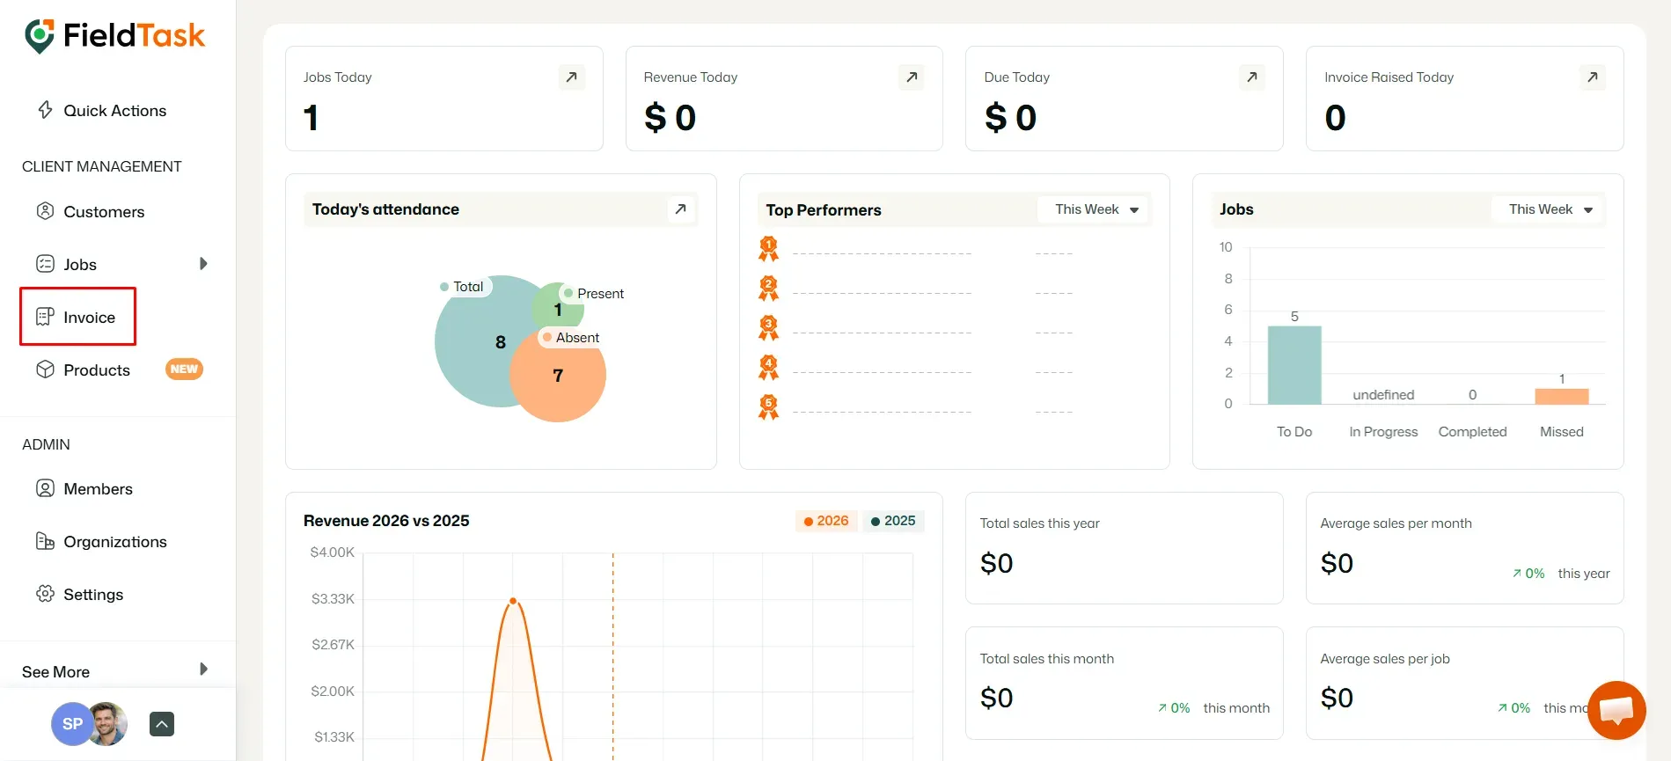Click the Absent attendance bubble 7
This screenshot has width=1671, height=761.
click(x=558, y=376)
